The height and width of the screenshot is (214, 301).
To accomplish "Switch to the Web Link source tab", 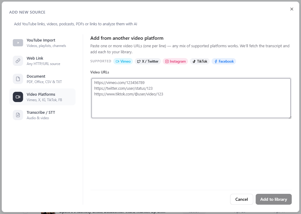I will click(x=43, y=61).
